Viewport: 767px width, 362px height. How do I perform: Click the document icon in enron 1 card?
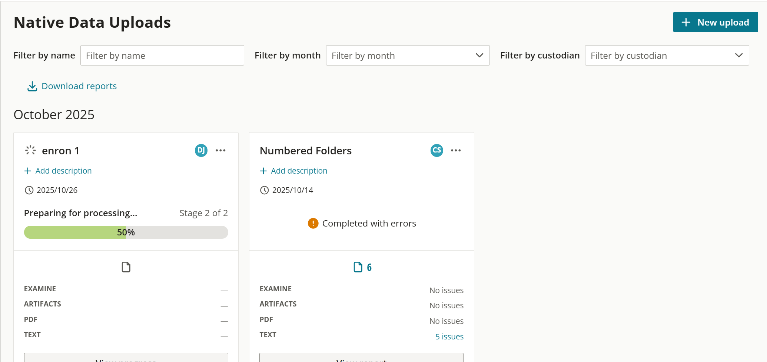pyautogui.click(x=126, y=267)
